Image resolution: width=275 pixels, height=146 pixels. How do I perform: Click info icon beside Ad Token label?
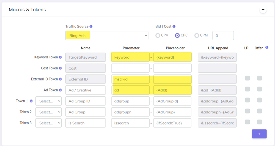click(60, 90)
